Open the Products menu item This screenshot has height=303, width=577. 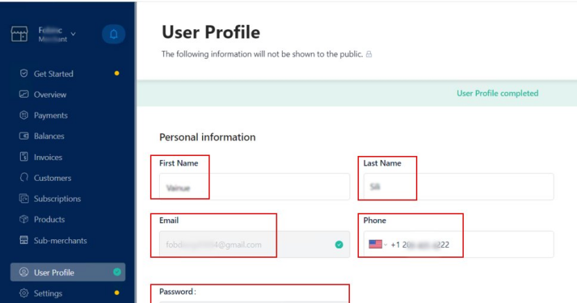49,219
